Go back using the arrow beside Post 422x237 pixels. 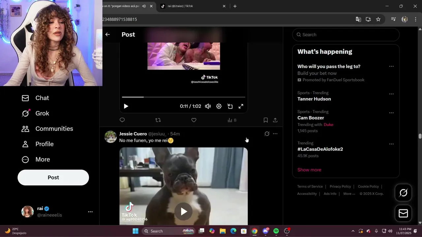click(x=107, y=34)
